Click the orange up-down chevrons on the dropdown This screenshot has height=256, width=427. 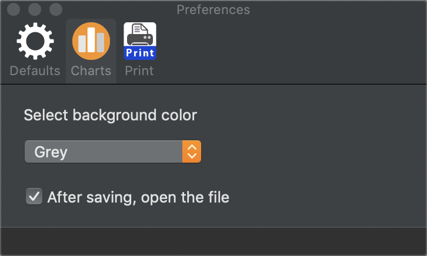192,151
